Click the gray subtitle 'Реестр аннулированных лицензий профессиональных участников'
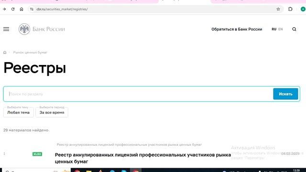 (129, 144)
